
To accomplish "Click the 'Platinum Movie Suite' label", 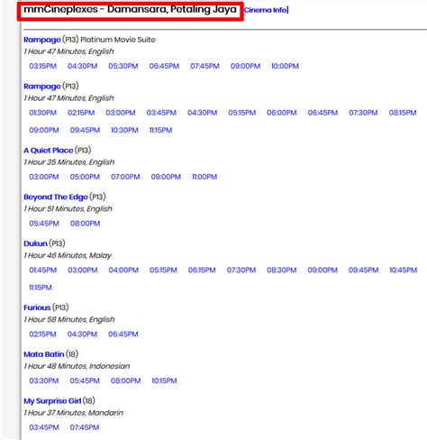I will pyautogui.click(x=118, y=40).
